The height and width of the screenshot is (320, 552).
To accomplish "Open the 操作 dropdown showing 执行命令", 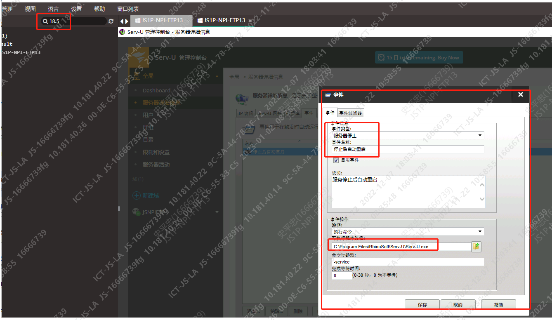I will (x=408, y=232).
